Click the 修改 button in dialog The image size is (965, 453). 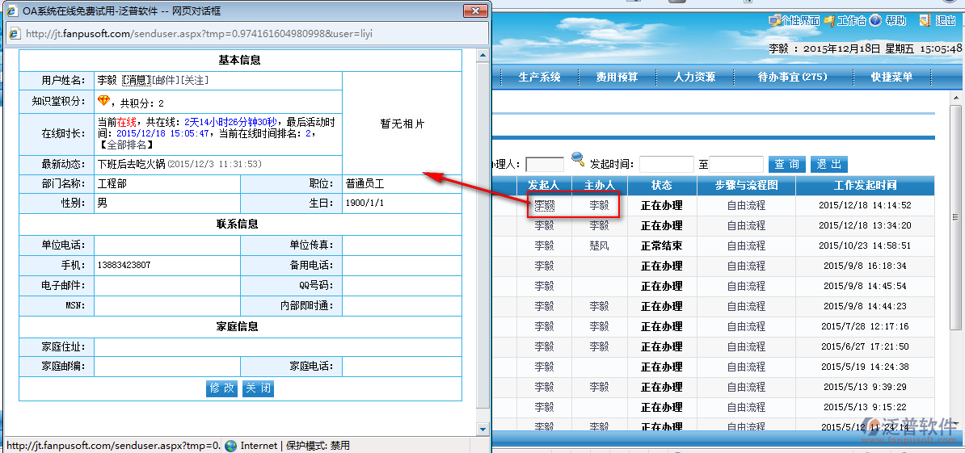(x=221, y=388)
